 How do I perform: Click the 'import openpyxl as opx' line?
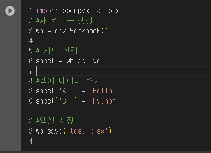[x=78, y=11]
